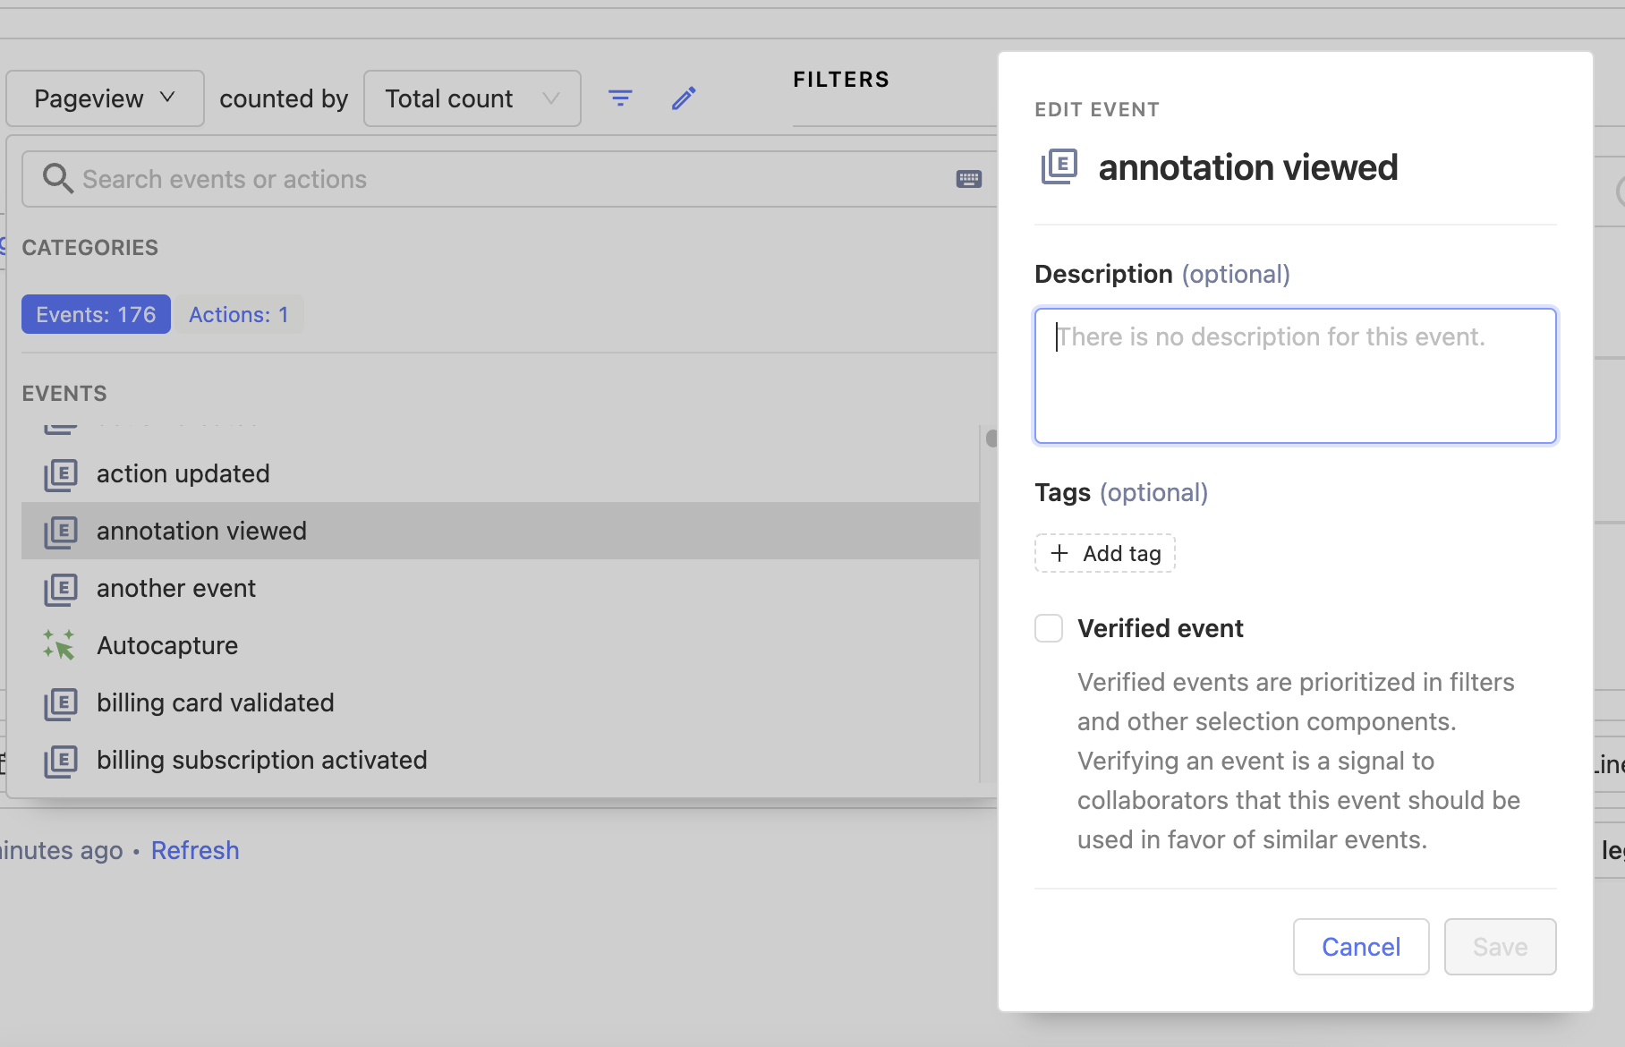Click the filter icon next to Total count
The width and height of the screenshot is (1625, 1047).
click(x=620, y=98)
